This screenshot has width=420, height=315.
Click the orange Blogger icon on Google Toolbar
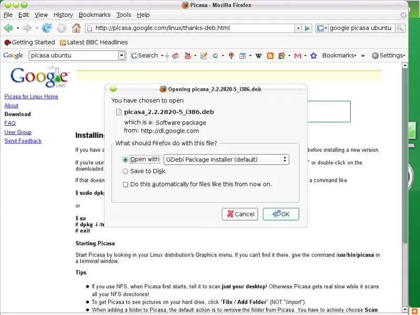(270, 56)
